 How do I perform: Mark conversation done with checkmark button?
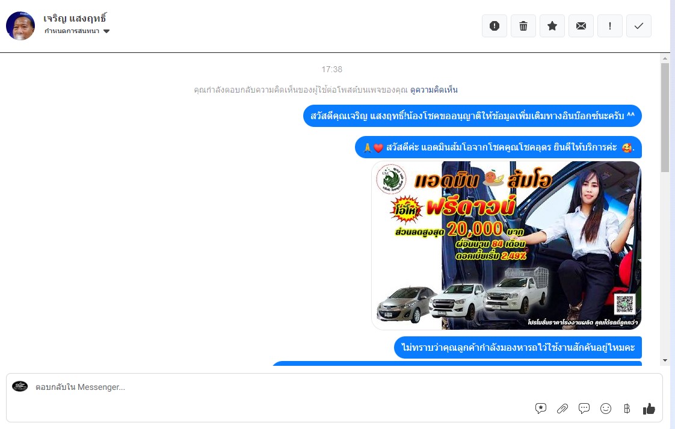click(639, 26)
